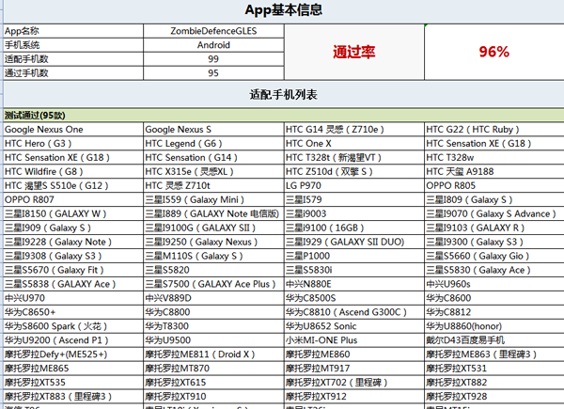Click the '三星I559 (Galaxy Mini)' cell
This screenshot has width=564, height=409.
pyautogui.click(x=213, y=199)
